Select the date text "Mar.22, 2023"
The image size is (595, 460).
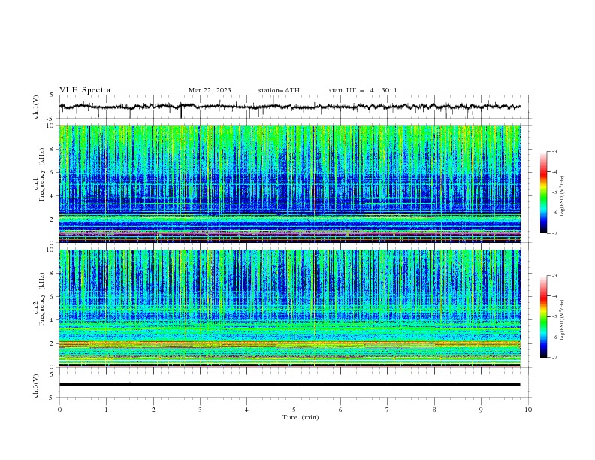210,90
